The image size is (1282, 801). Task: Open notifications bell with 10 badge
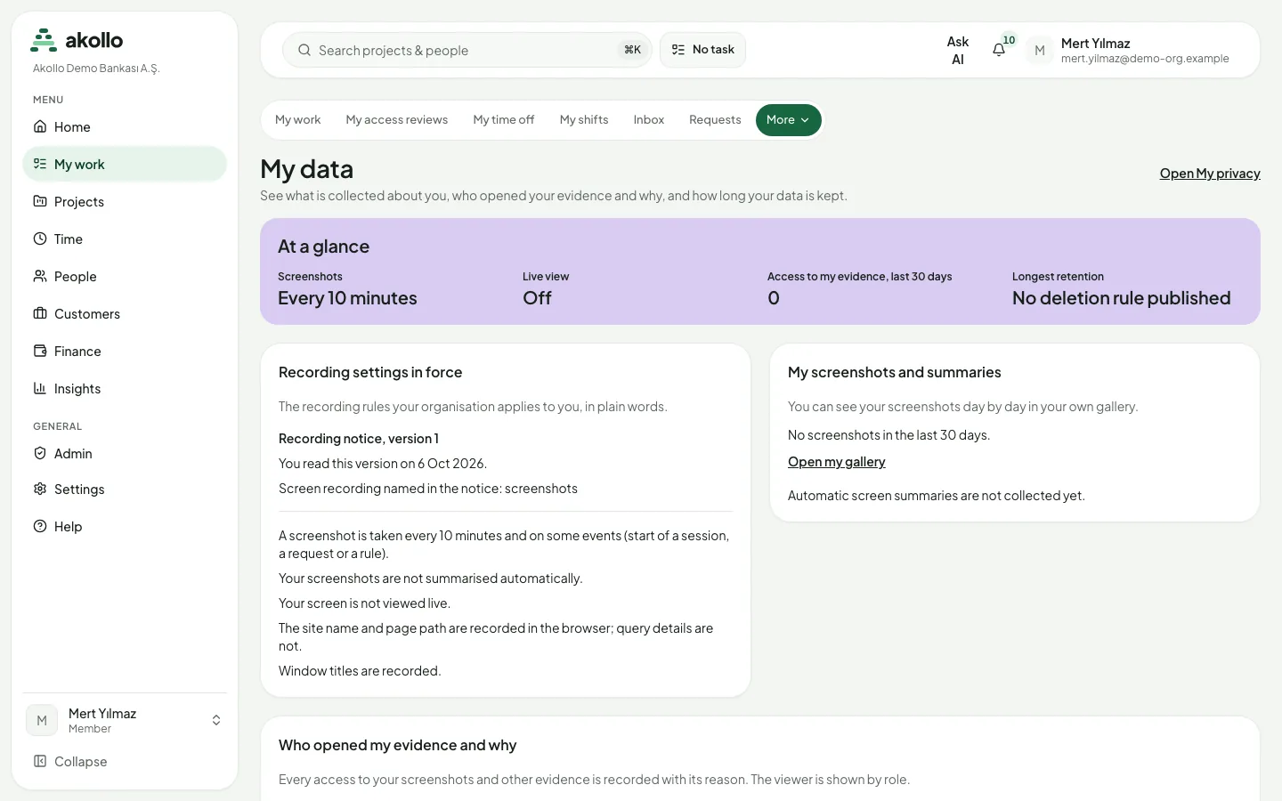999,50
